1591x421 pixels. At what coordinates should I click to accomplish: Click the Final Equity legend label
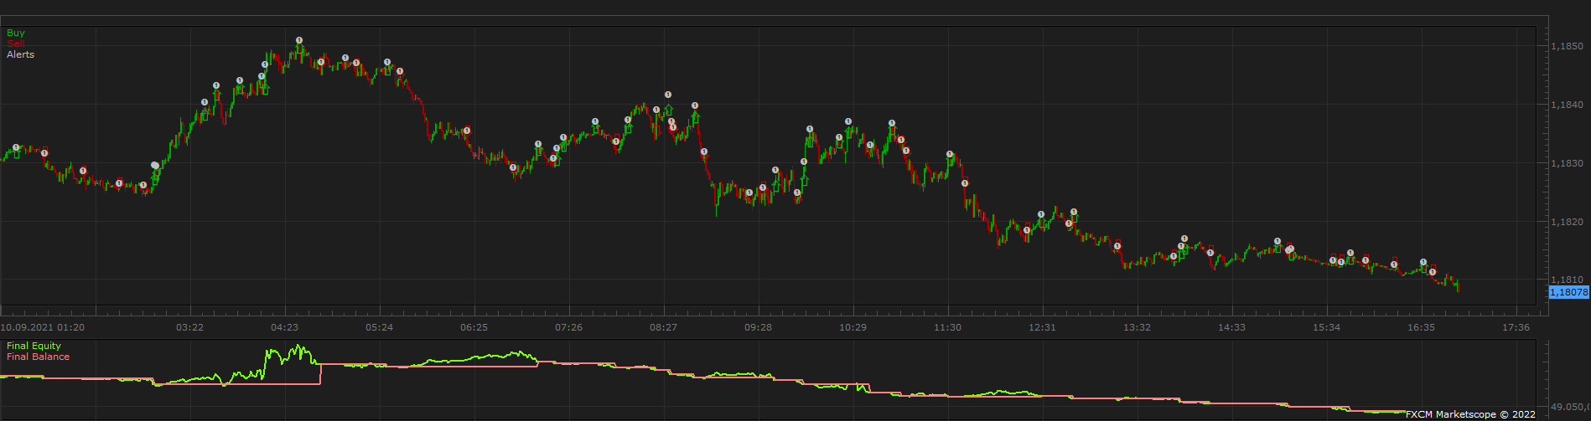(34, 346)
